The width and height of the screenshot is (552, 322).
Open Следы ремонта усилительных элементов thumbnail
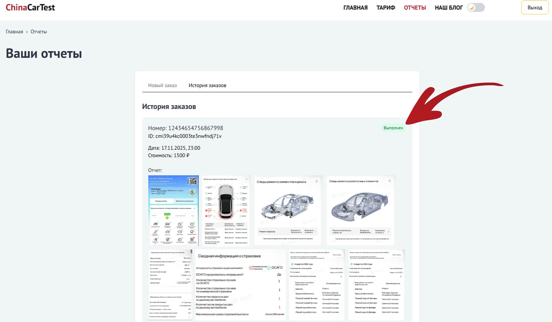(360, 210)
